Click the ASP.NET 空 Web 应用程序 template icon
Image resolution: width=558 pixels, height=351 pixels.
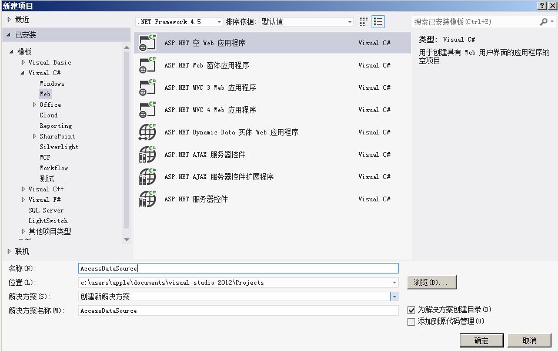pyautogui.click(x=148, y=43)
